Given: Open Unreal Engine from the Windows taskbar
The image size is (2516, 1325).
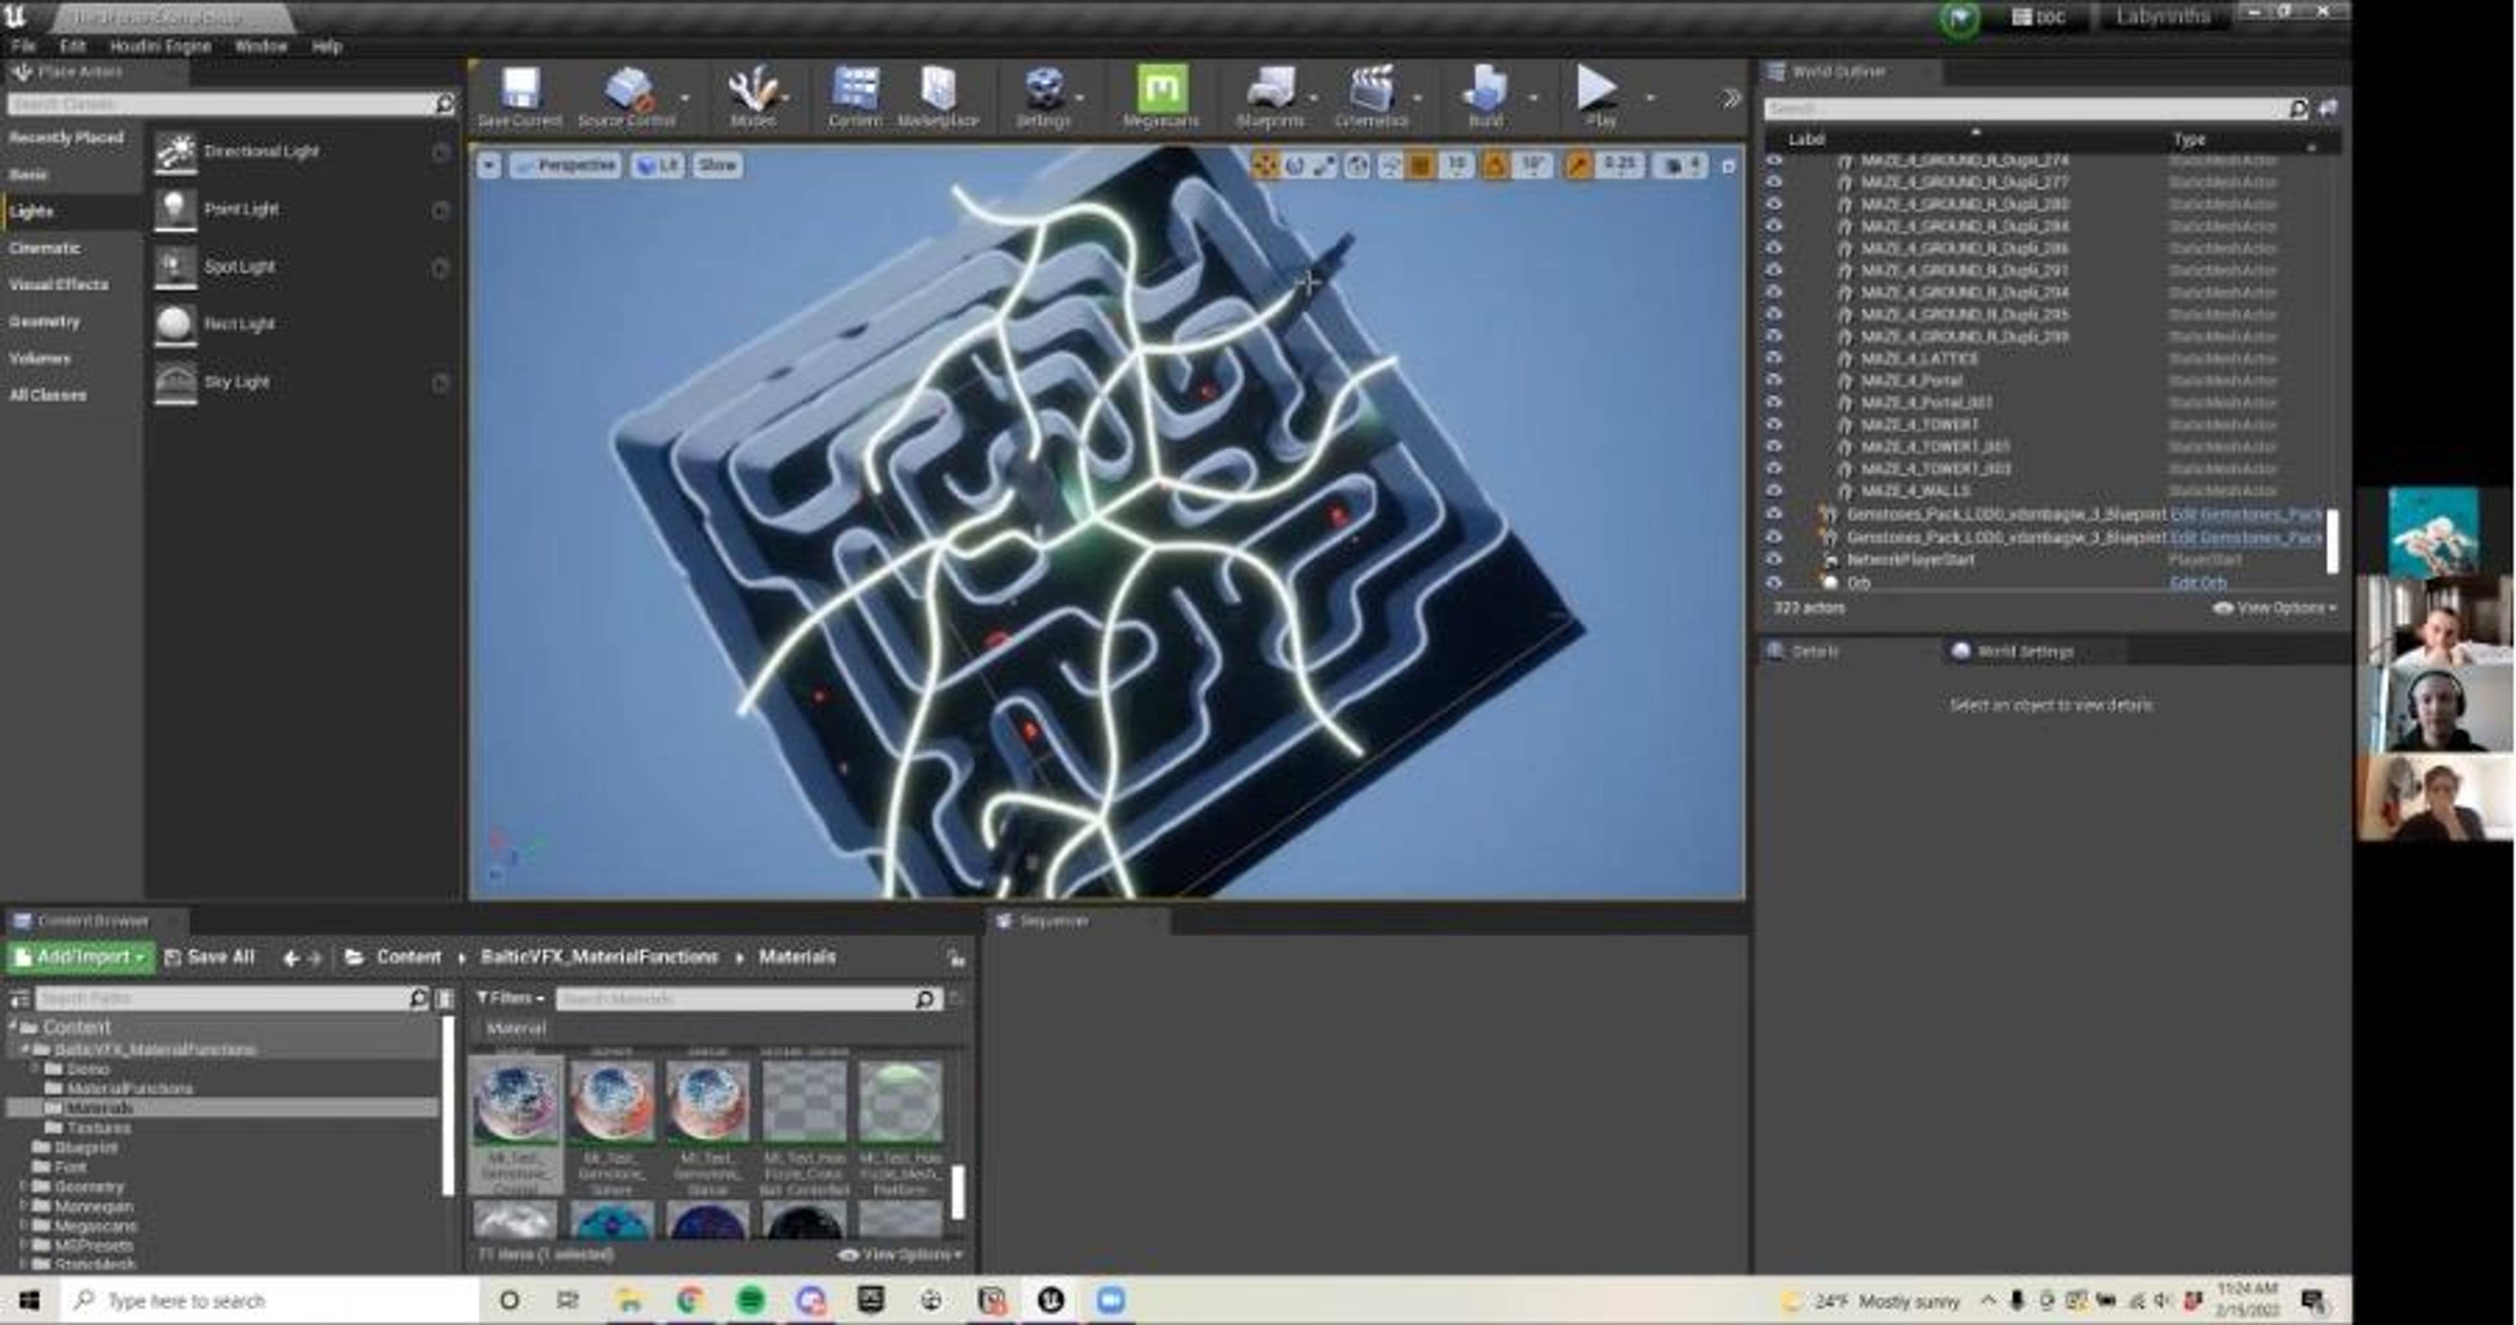Looking at the screenshot, I should tap(1050, 1301).
